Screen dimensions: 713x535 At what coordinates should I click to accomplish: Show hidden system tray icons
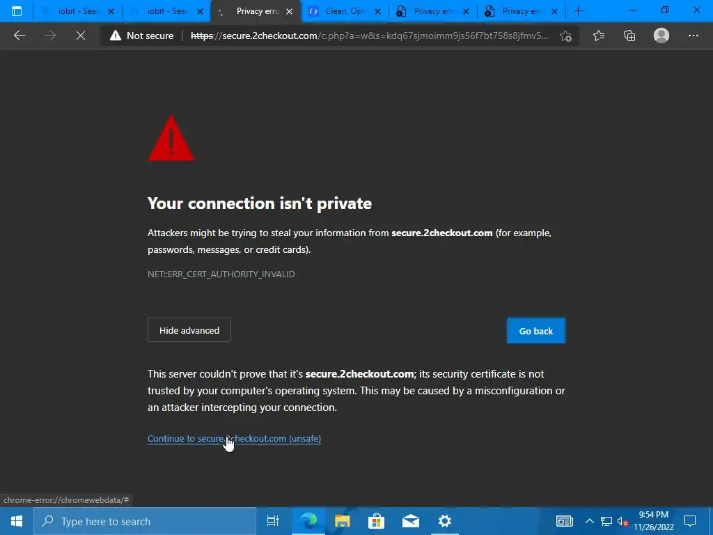[x=589, y=521]
